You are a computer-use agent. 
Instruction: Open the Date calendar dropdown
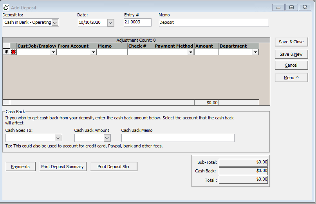point(110,23)
